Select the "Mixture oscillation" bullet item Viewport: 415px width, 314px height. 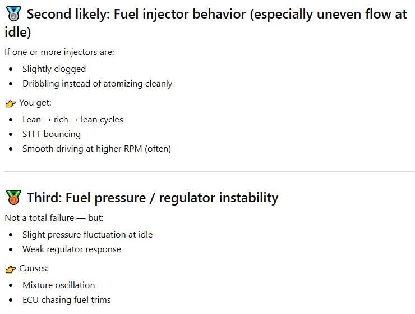pyautogui.click(x=59, y=285)
